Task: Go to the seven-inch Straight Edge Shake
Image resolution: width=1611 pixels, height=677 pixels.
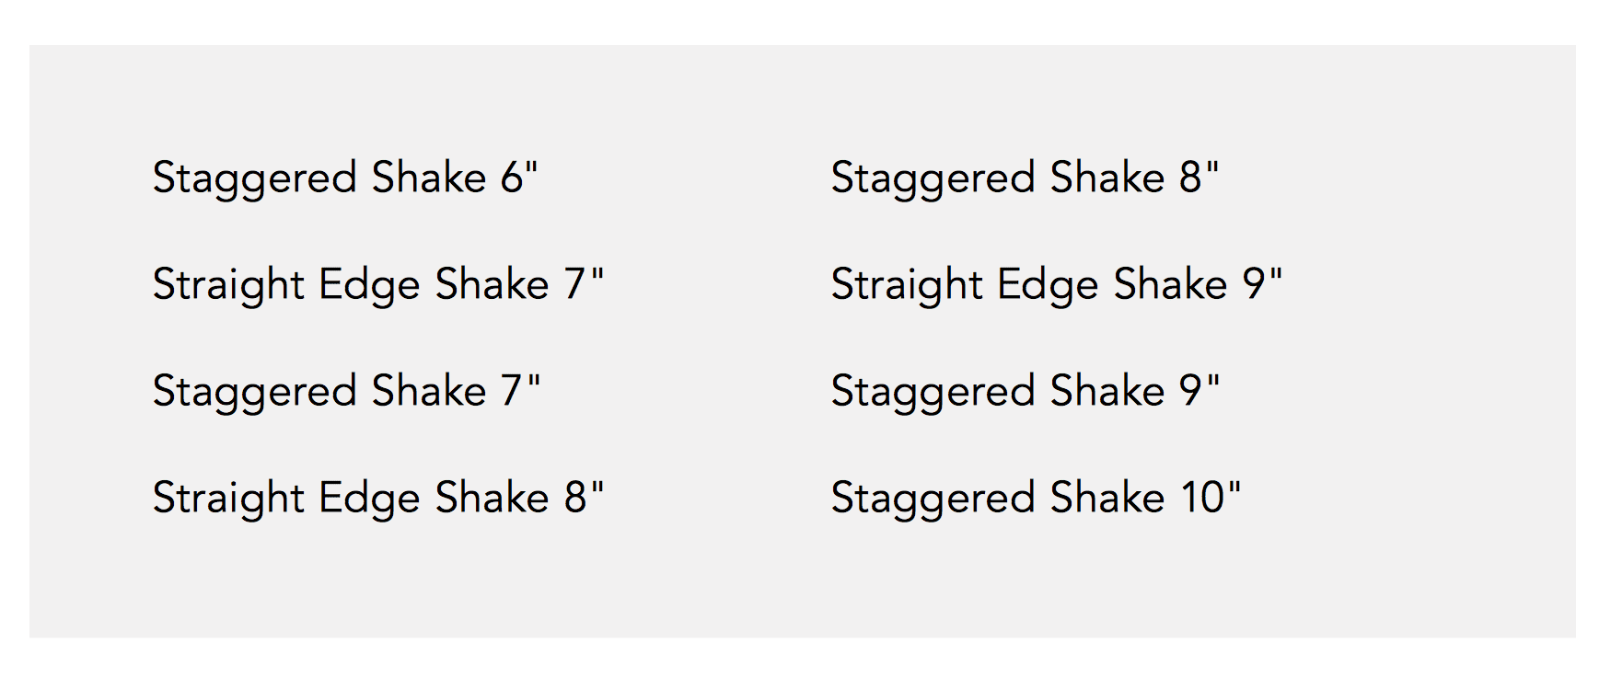Action: [377, 284]
